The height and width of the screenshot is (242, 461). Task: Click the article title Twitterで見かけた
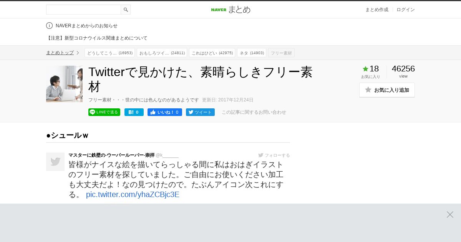(x=201, y=79)
